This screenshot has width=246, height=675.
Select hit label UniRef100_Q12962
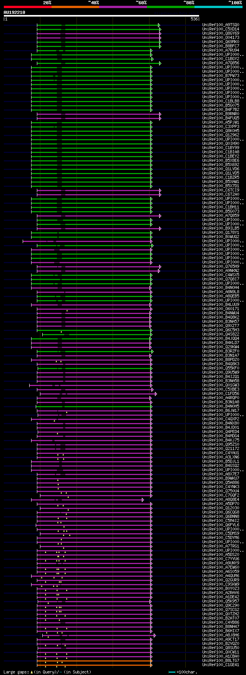coord(221,135)
